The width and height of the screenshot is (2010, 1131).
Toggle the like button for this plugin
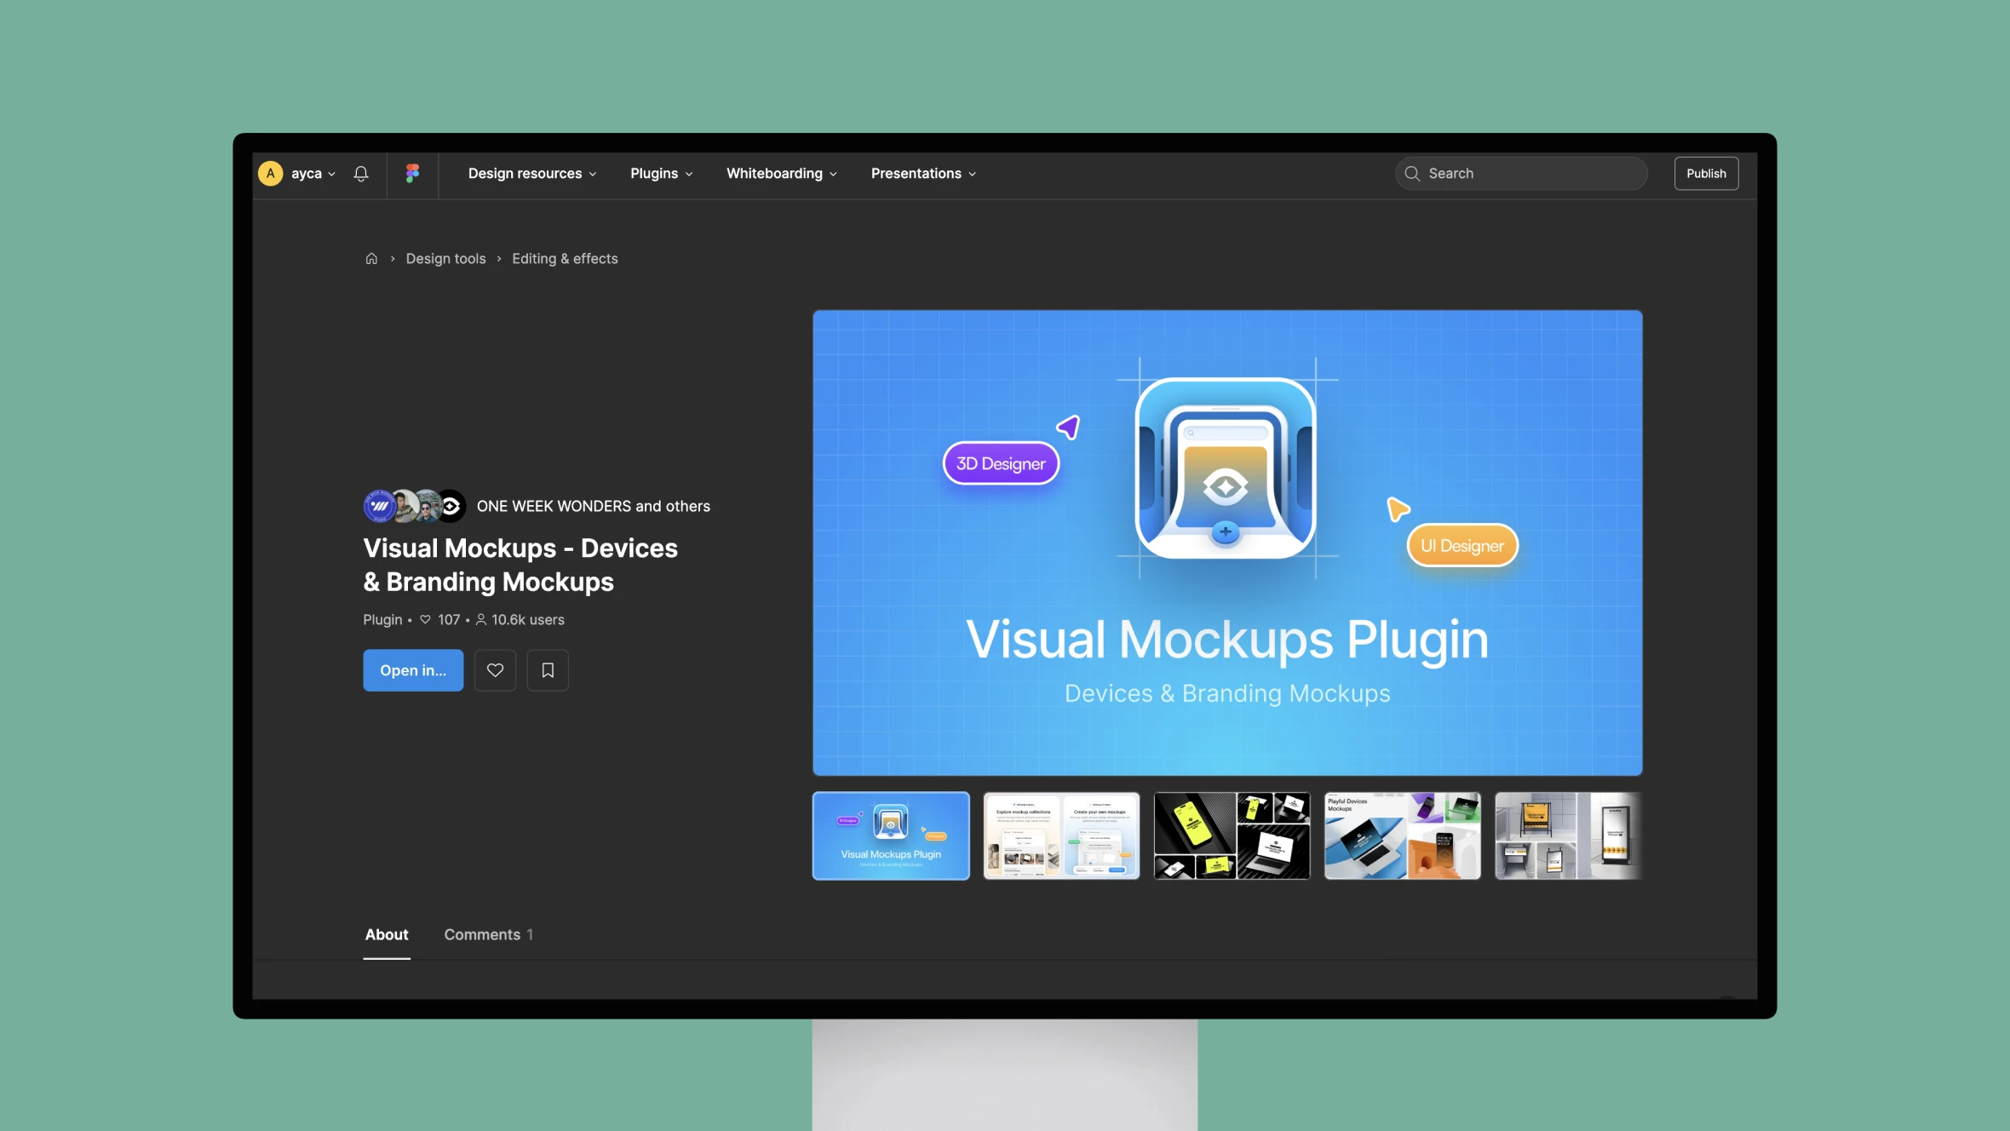pyautogui.click(x=494, y=669)
